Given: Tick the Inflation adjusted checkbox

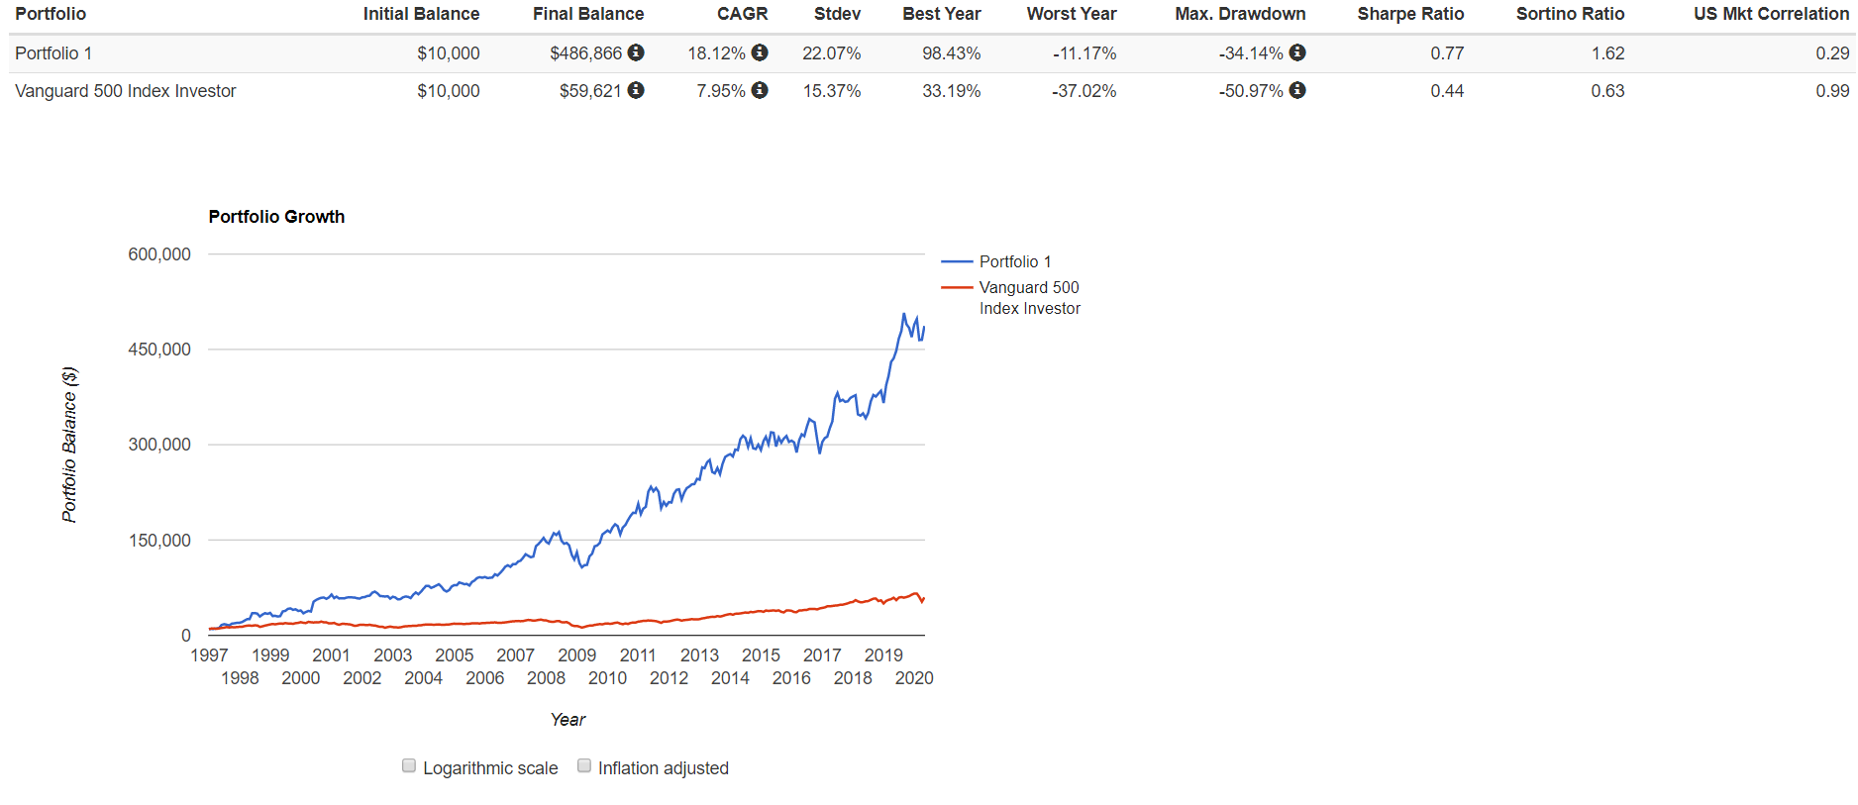Looking at the screenshot, I should 584,765.
